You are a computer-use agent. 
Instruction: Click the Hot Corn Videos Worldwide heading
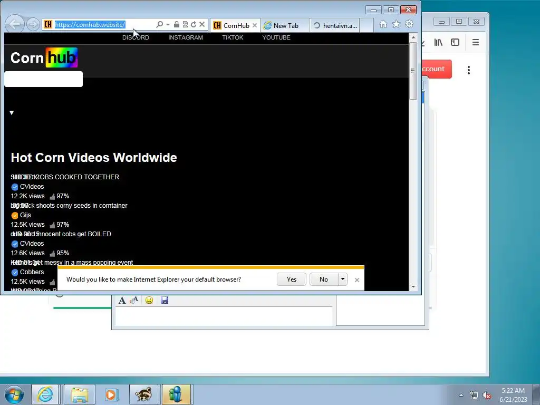(94, 157)
